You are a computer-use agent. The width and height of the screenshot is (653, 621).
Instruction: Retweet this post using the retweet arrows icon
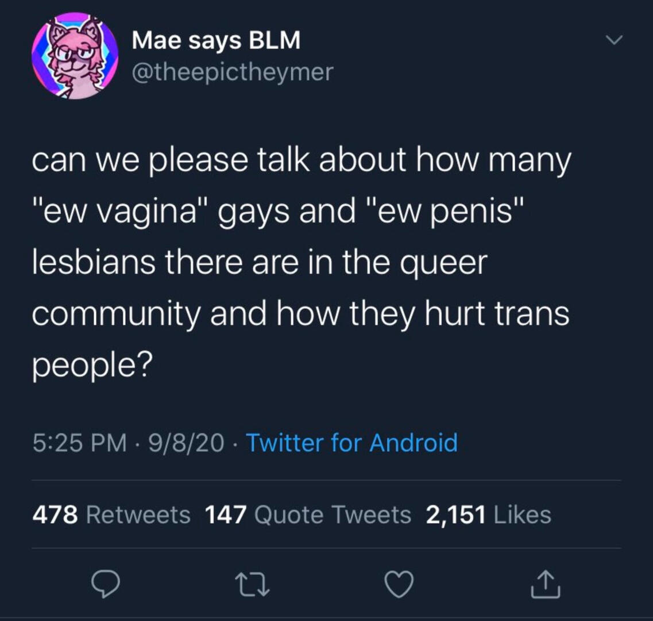(252, 584)
